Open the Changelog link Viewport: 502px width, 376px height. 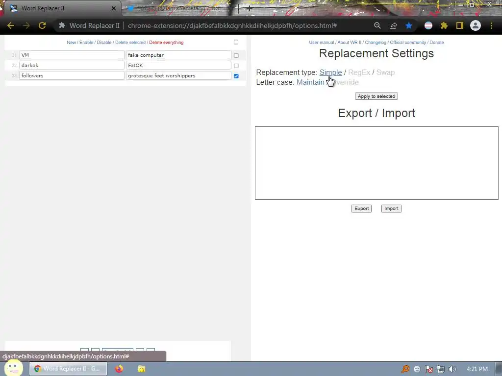[376, 43]
